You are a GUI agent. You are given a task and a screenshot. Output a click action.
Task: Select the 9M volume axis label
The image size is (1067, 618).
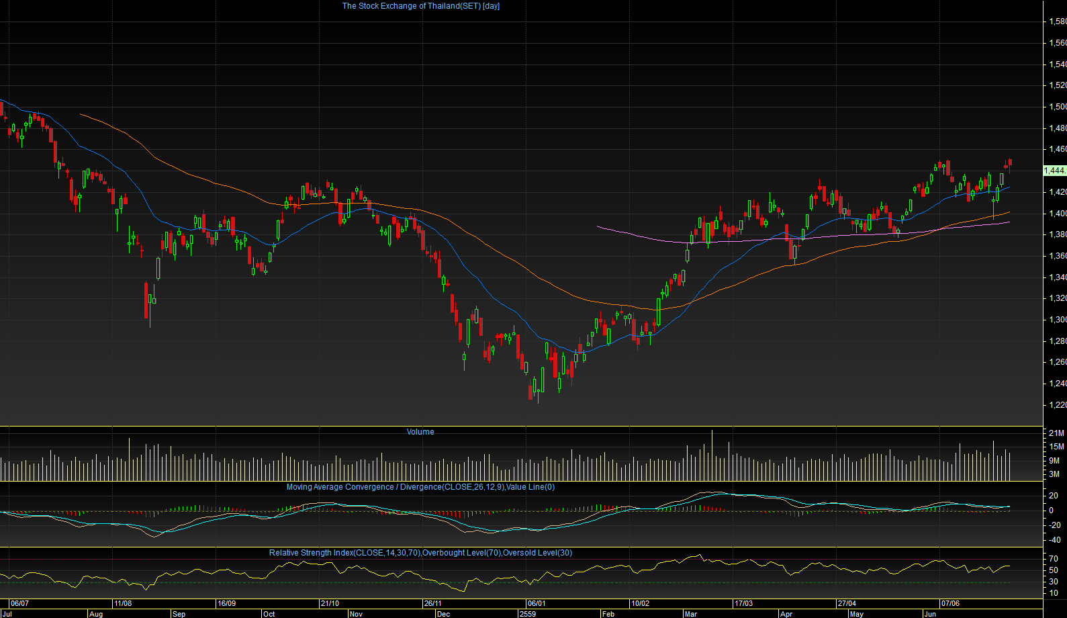[1054, 461]
